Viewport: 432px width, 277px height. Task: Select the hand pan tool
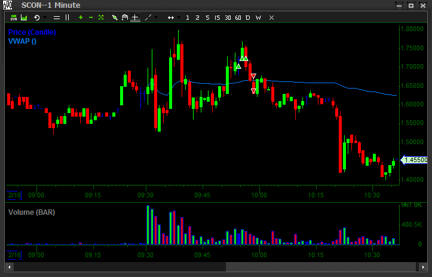[x=125, y=18]
